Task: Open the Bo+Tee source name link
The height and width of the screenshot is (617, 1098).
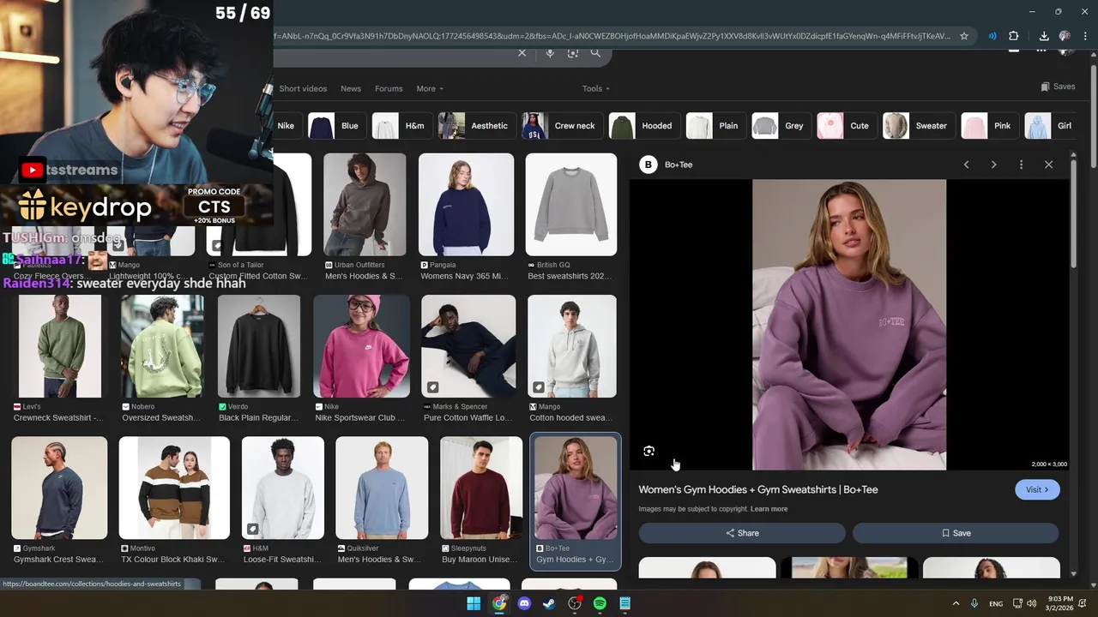Action: click(679, 165)
